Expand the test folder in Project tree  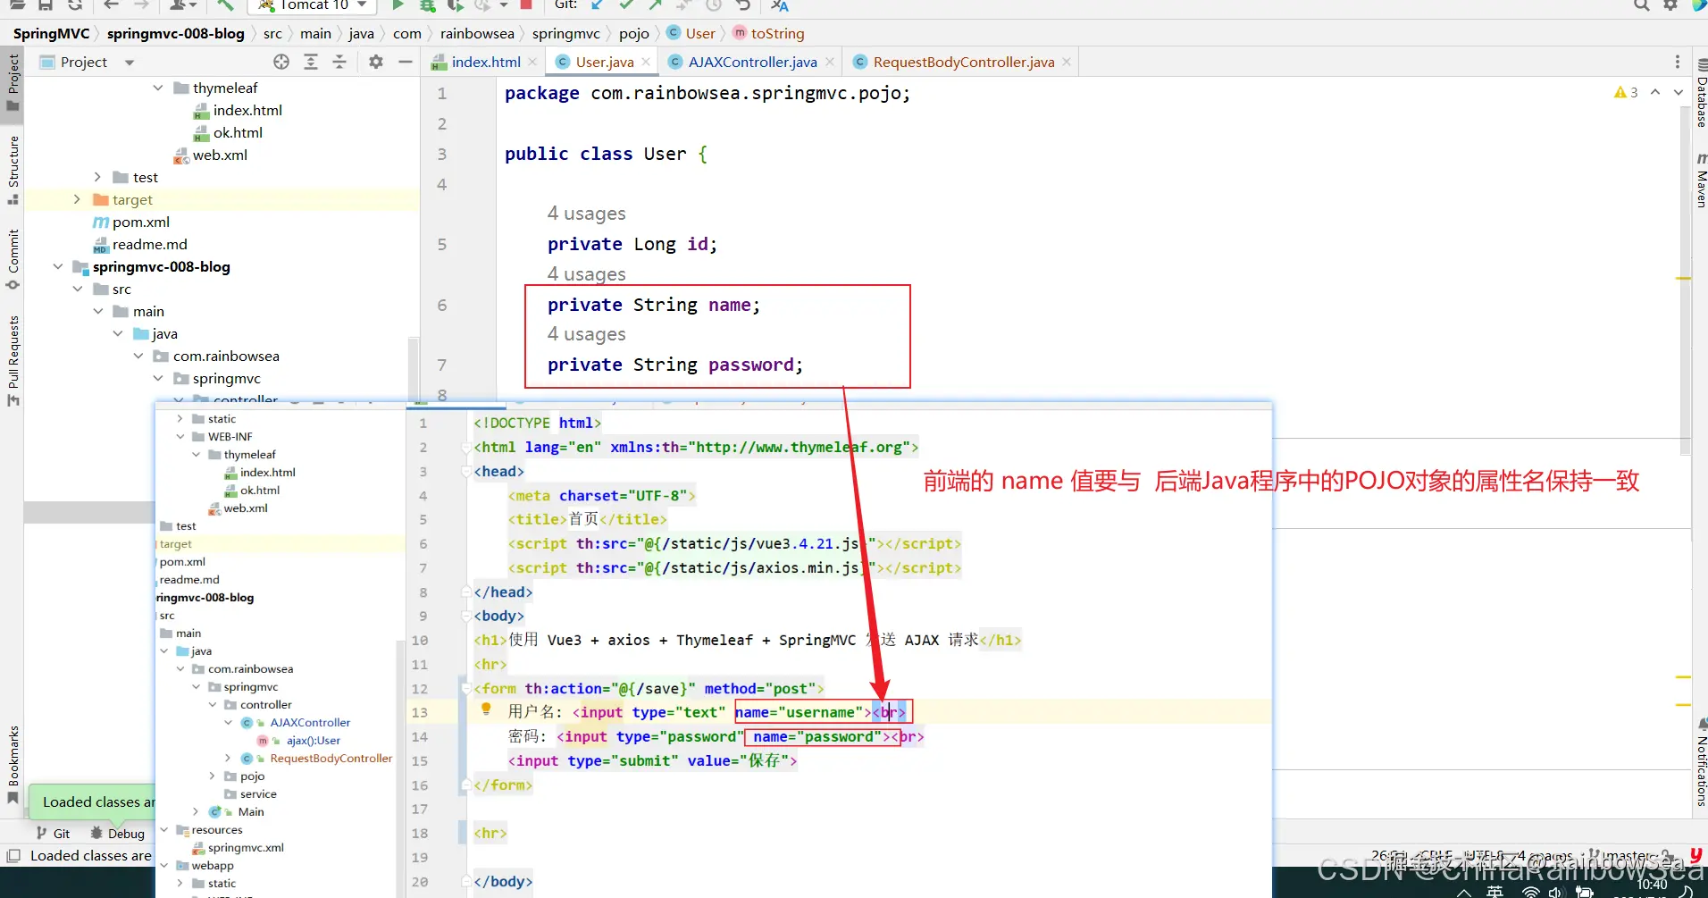click(x=97, y=177)
